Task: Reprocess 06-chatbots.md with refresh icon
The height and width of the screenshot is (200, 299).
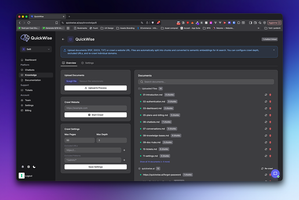Action: point(266,122)
